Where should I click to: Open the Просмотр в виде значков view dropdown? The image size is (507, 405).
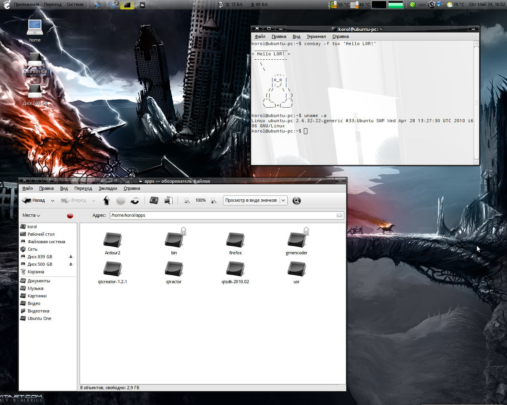255,201
